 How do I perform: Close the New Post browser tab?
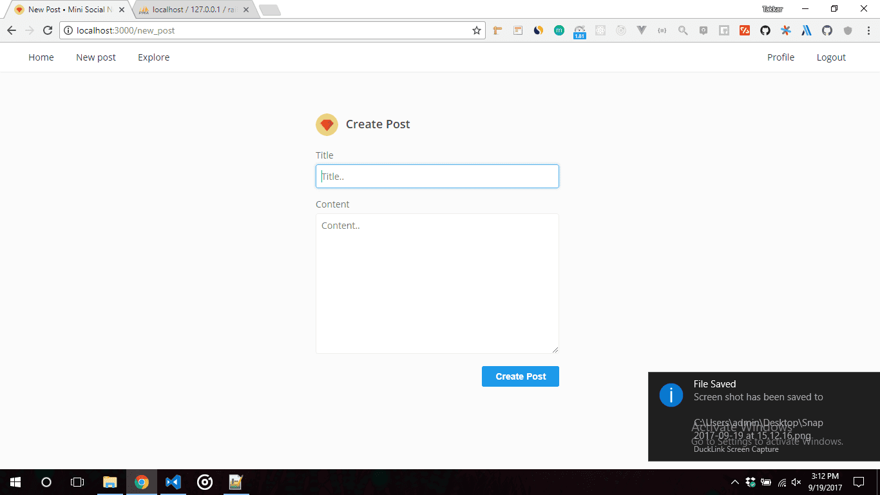122,10
